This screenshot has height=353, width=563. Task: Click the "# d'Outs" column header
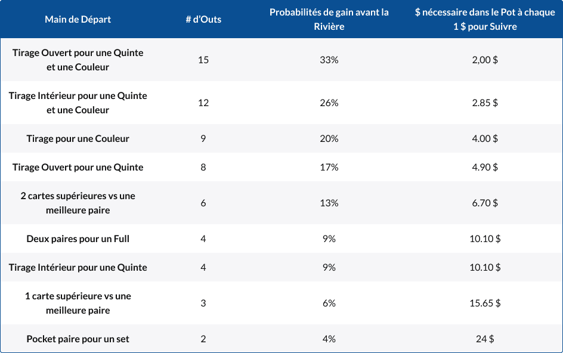point(203,20)
